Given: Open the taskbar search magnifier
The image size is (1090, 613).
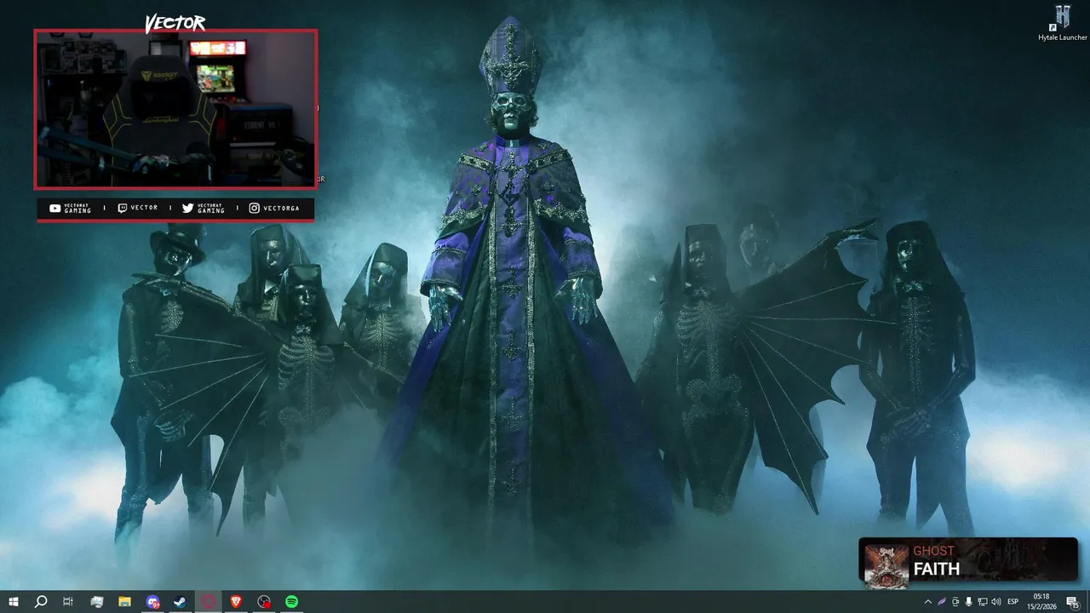Looking at the screenshot, I should point(40,602).
